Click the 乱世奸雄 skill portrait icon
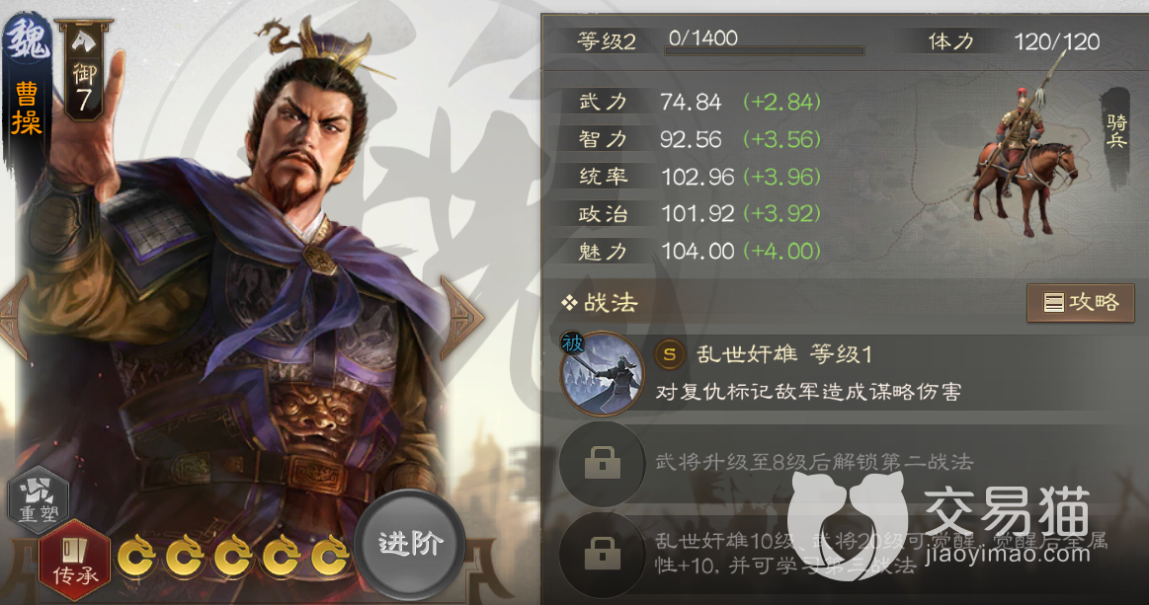 (602, 373)
